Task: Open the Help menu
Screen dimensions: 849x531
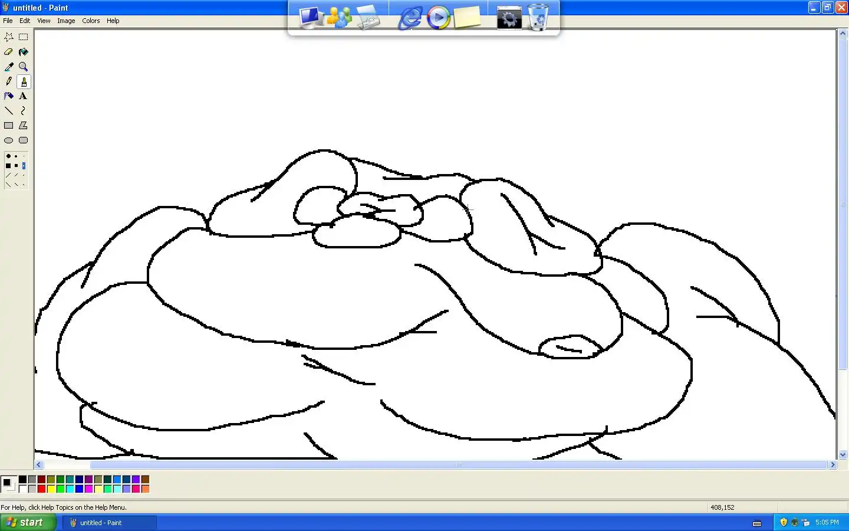Action: pyautogui.click(x=113, y=21)
